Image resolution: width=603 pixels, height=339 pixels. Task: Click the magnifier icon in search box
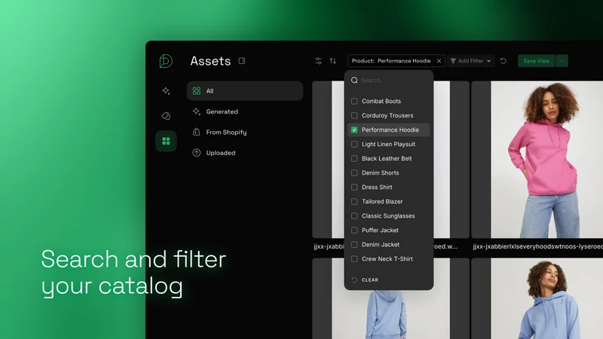click(x=354, y=80)
